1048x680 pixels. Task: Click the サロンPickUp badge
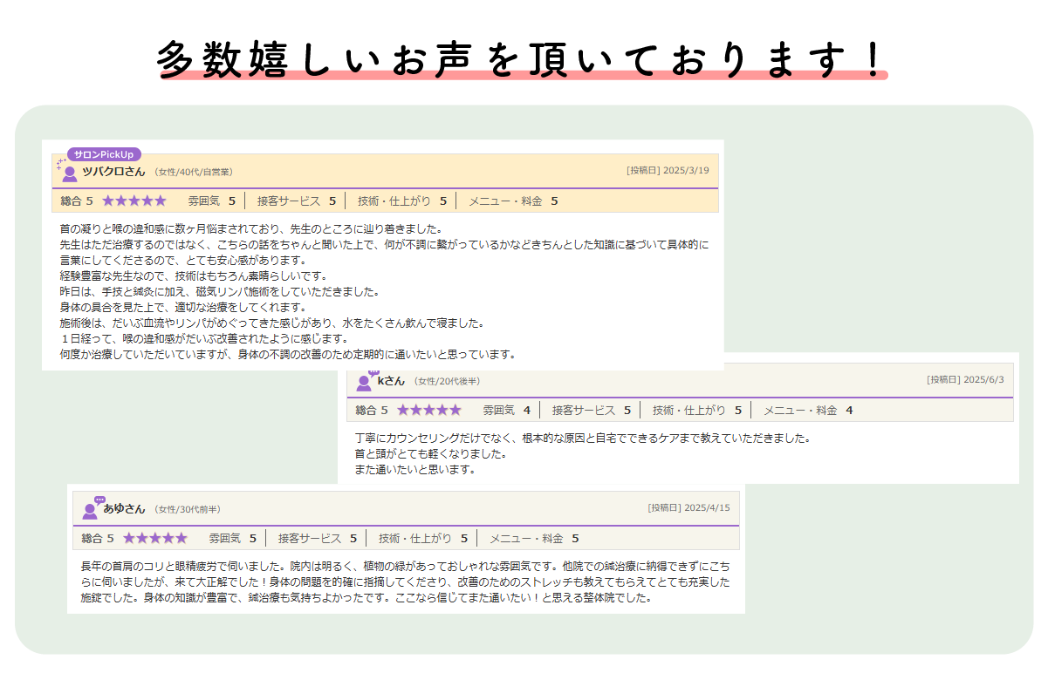point(104,154)
